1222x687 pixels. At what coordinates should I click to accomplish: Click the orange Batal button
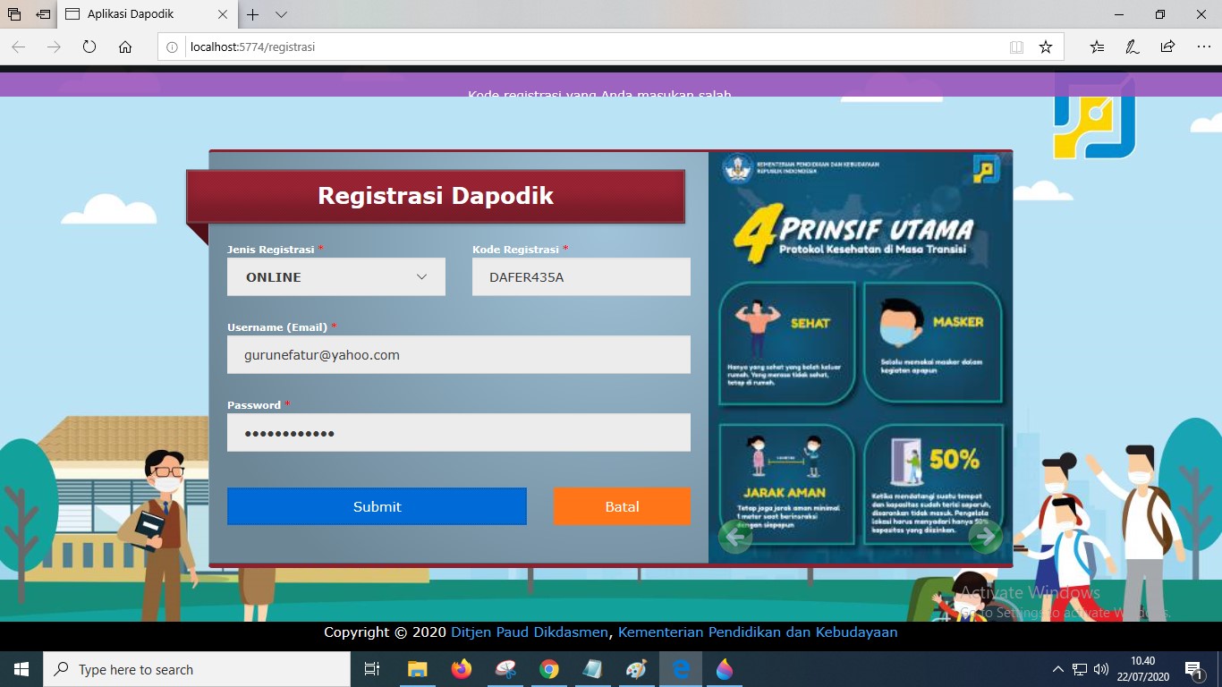coord(622,506)
